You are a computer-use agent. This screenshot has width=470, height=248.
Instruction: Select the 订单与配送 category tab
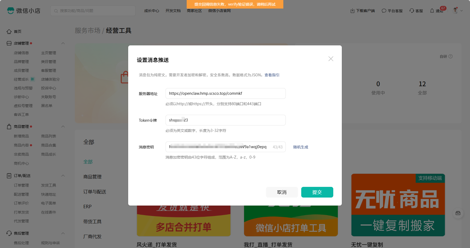(95, 192)
